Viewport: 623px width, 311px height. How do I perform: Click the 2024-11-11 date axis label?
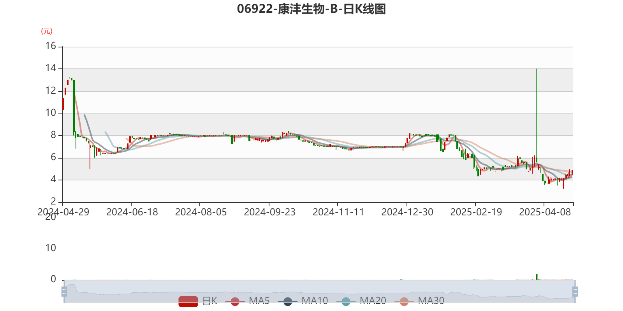click(x=338, y=212)
